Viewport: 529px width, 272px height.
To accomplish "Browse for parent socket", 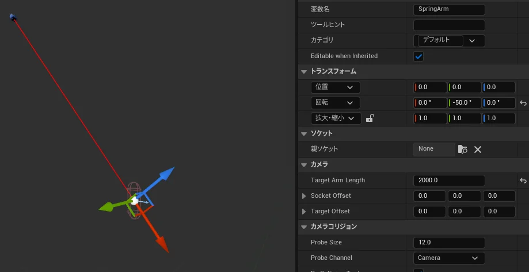I will click(x=462, y=150).
